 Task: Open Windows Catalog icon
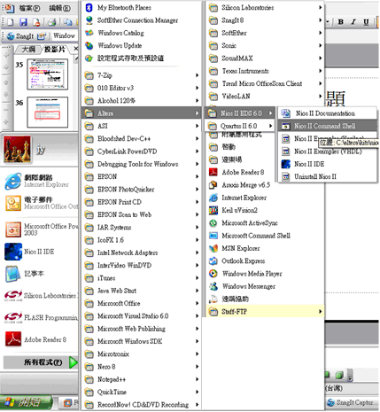[89, 33]
